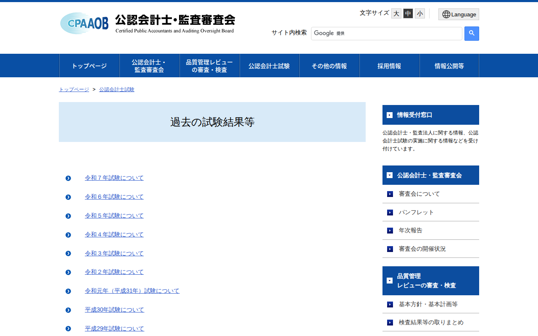The height and width of the screenshot is (336, 538).
Task: Click the globe Language button
Action: pyautogui.click(x=459, y=14)
